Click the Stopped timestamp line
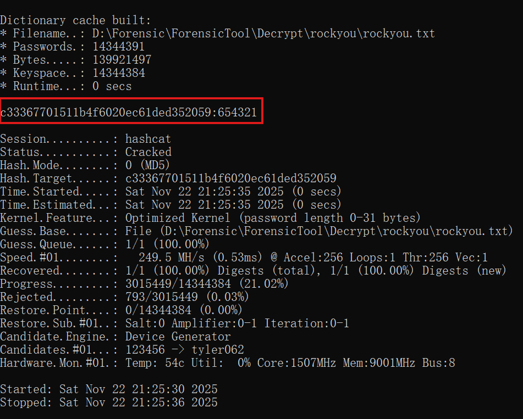This screenshot has height=419, width=523. (109, 403)
